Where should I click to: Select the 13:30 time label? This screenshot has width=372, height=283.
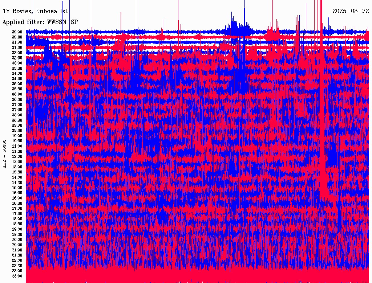(x=17, y=172)
